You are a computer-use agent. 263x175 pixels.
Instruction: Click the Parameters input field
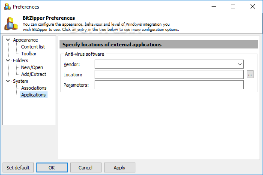click(x=169, y=84)
